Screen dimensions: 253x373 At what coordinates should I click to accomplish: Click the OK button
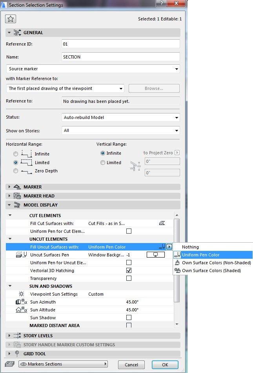[165, 365]
